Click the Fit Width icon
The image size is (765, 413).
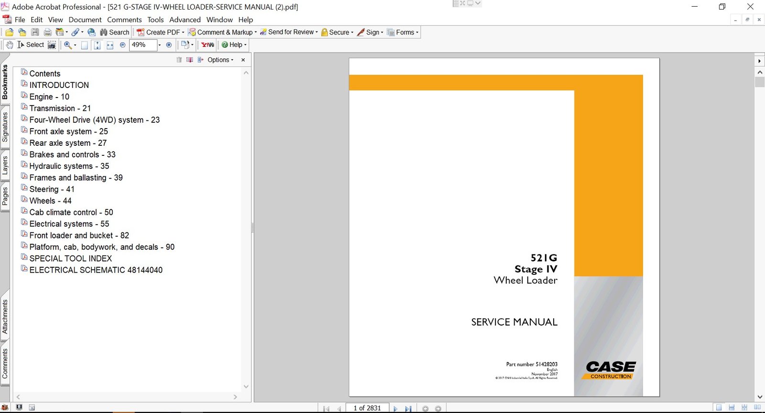click(110, 45)
